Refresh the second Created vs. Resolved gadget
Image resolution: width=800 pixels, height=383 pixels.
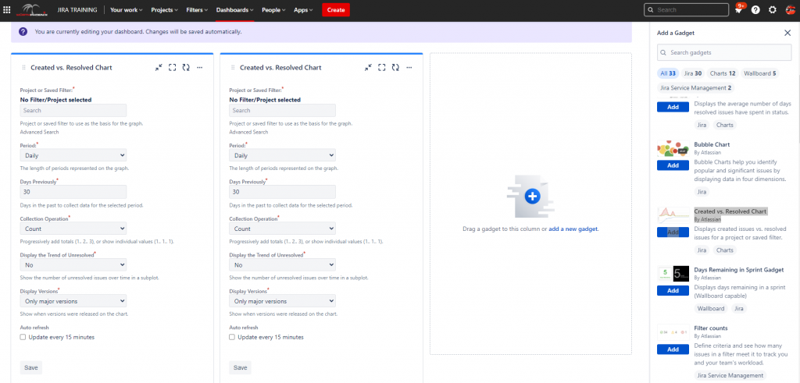395,67
